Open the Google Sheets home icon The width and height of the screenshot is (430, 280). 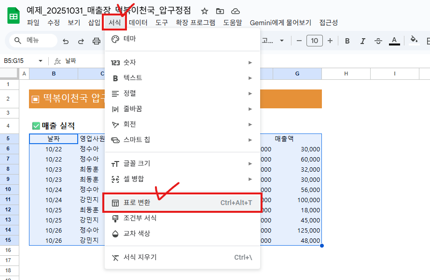tap(13, 16)
